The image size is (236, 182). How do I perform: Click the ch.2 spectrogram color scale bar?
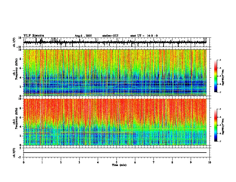[x=216, y=125]
